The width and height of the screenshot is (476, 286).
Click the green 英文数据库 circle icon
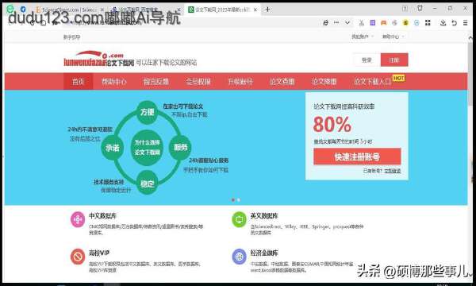tap(240, 219)
